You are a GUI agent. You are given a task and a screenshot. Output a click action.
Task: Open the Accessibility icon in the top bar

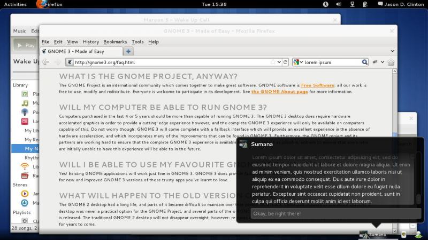[326, 4]
